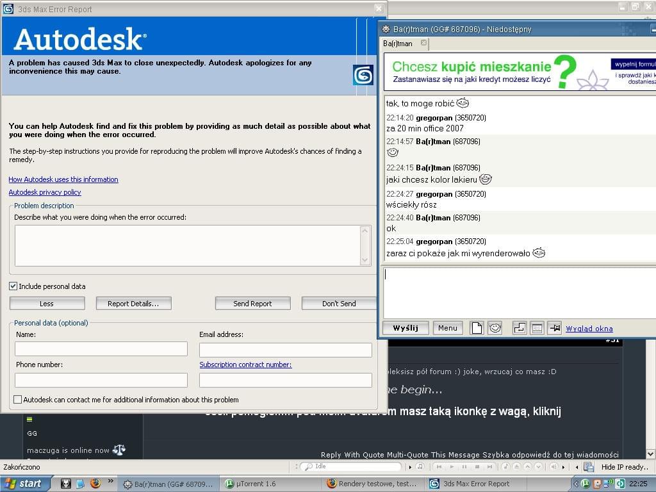Open the Autodesk privacy policy link
This screenshot has width=656, height=492.
[x=45, y=192]
